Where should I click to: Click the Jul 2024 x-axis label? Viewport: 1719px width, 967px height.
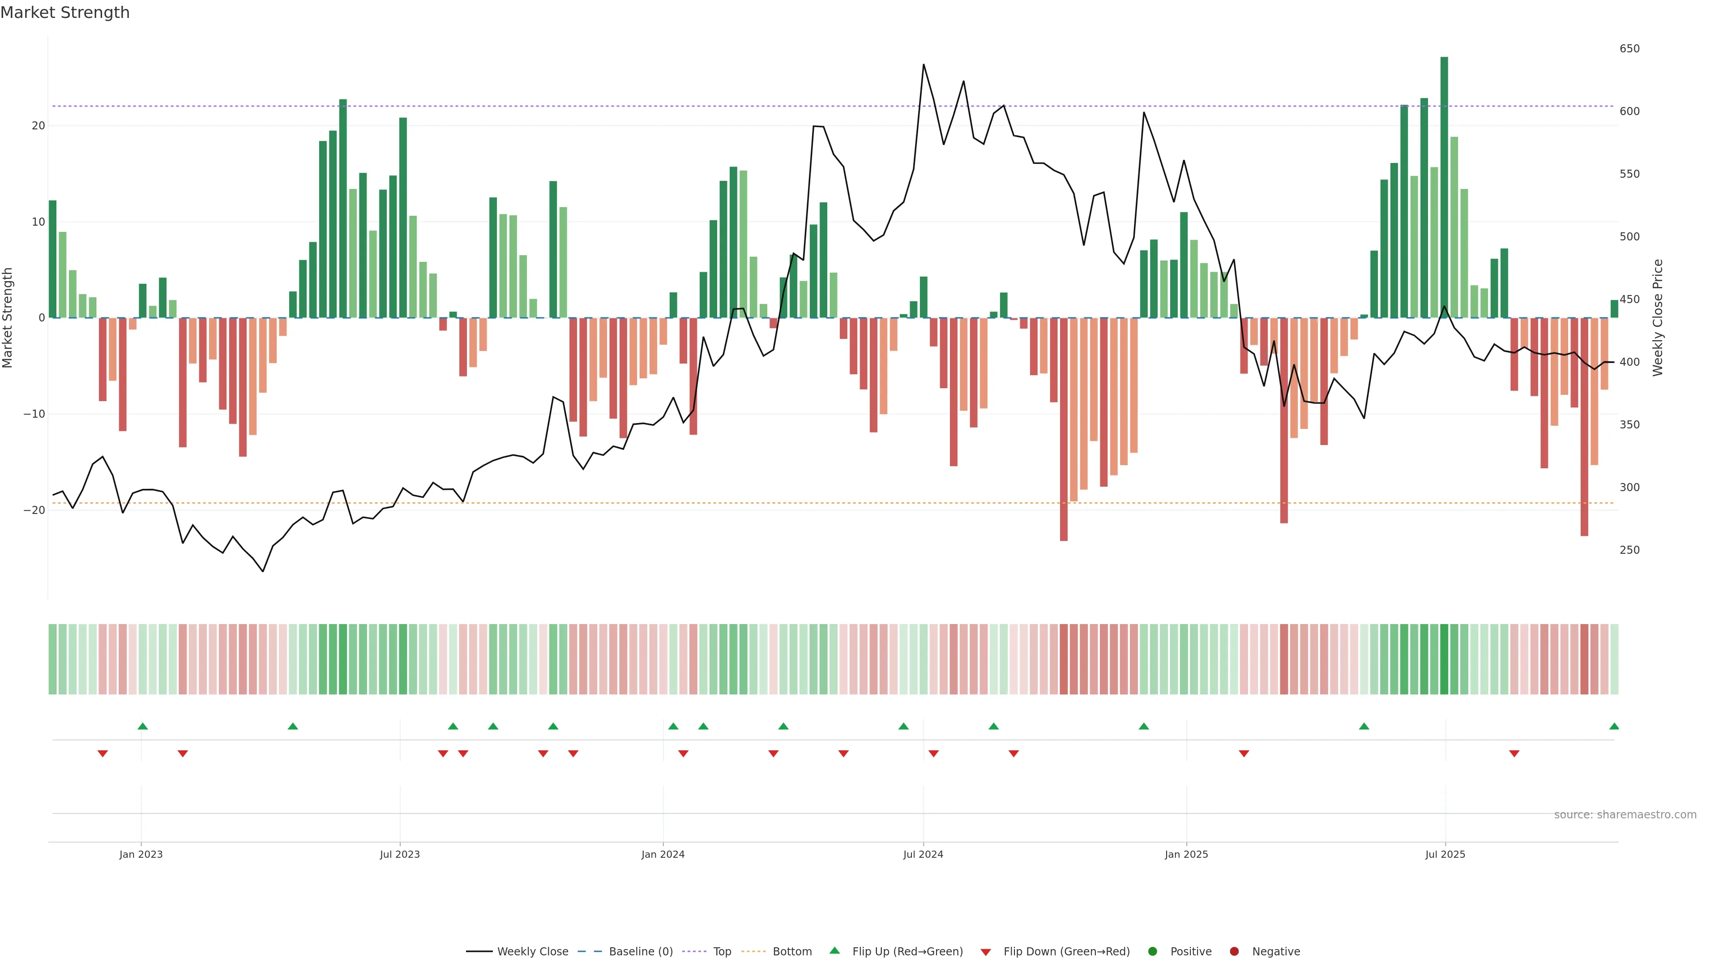click(x=923, y=854)
